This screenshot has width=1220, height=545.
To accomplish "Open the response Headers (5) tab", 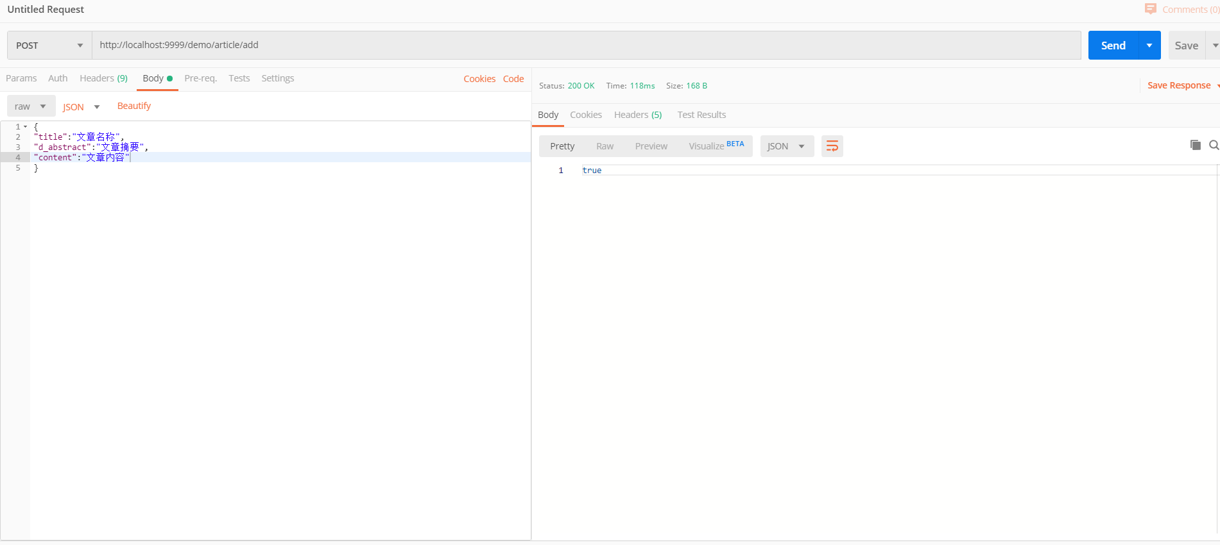I will (x=638, y=115).
